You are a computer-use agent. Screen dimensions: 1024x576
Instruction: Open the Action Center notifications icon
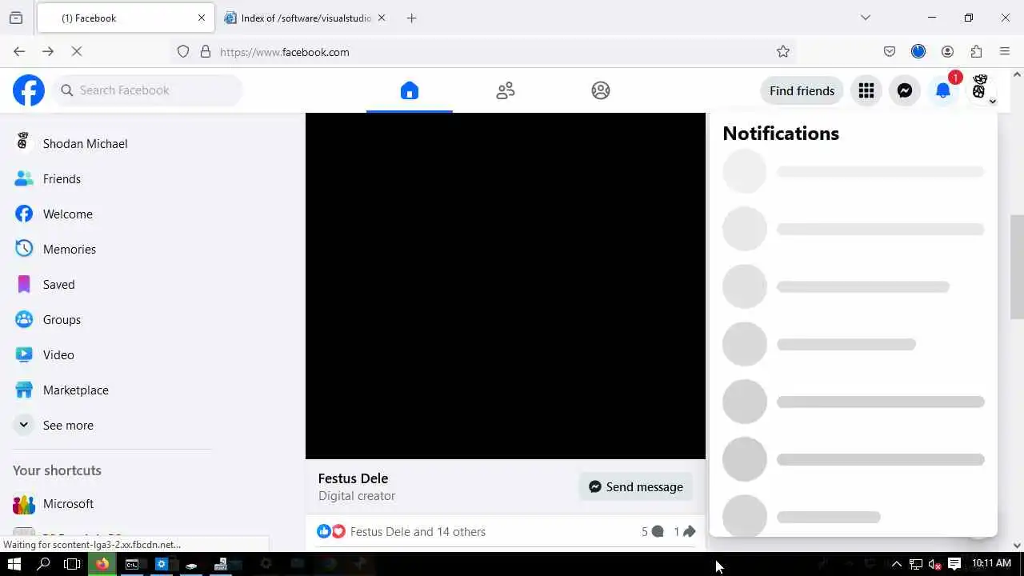click(x=954, y=564)
